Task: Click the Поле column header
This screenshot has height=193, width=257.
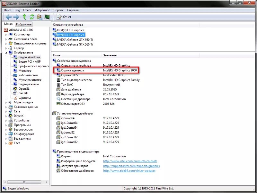Action: coord(76,55)
